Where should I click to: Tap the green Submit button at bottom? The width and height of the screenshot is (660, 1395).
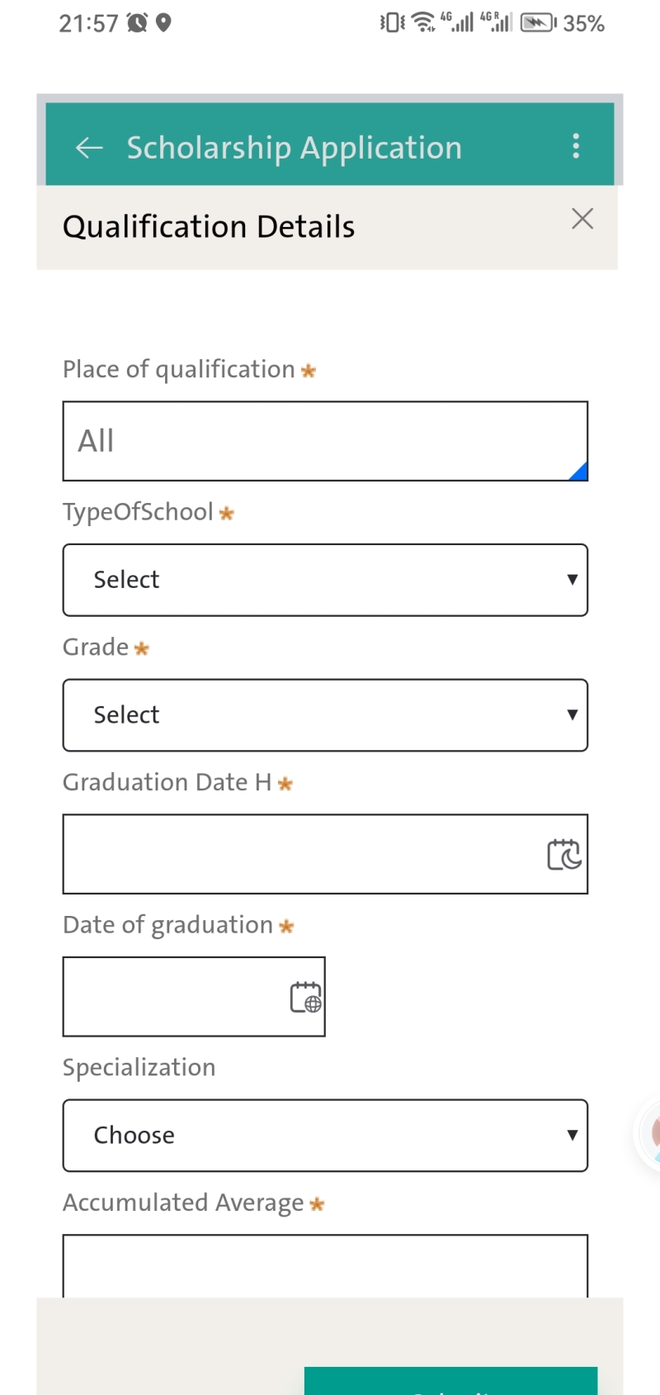[450, 1381]
